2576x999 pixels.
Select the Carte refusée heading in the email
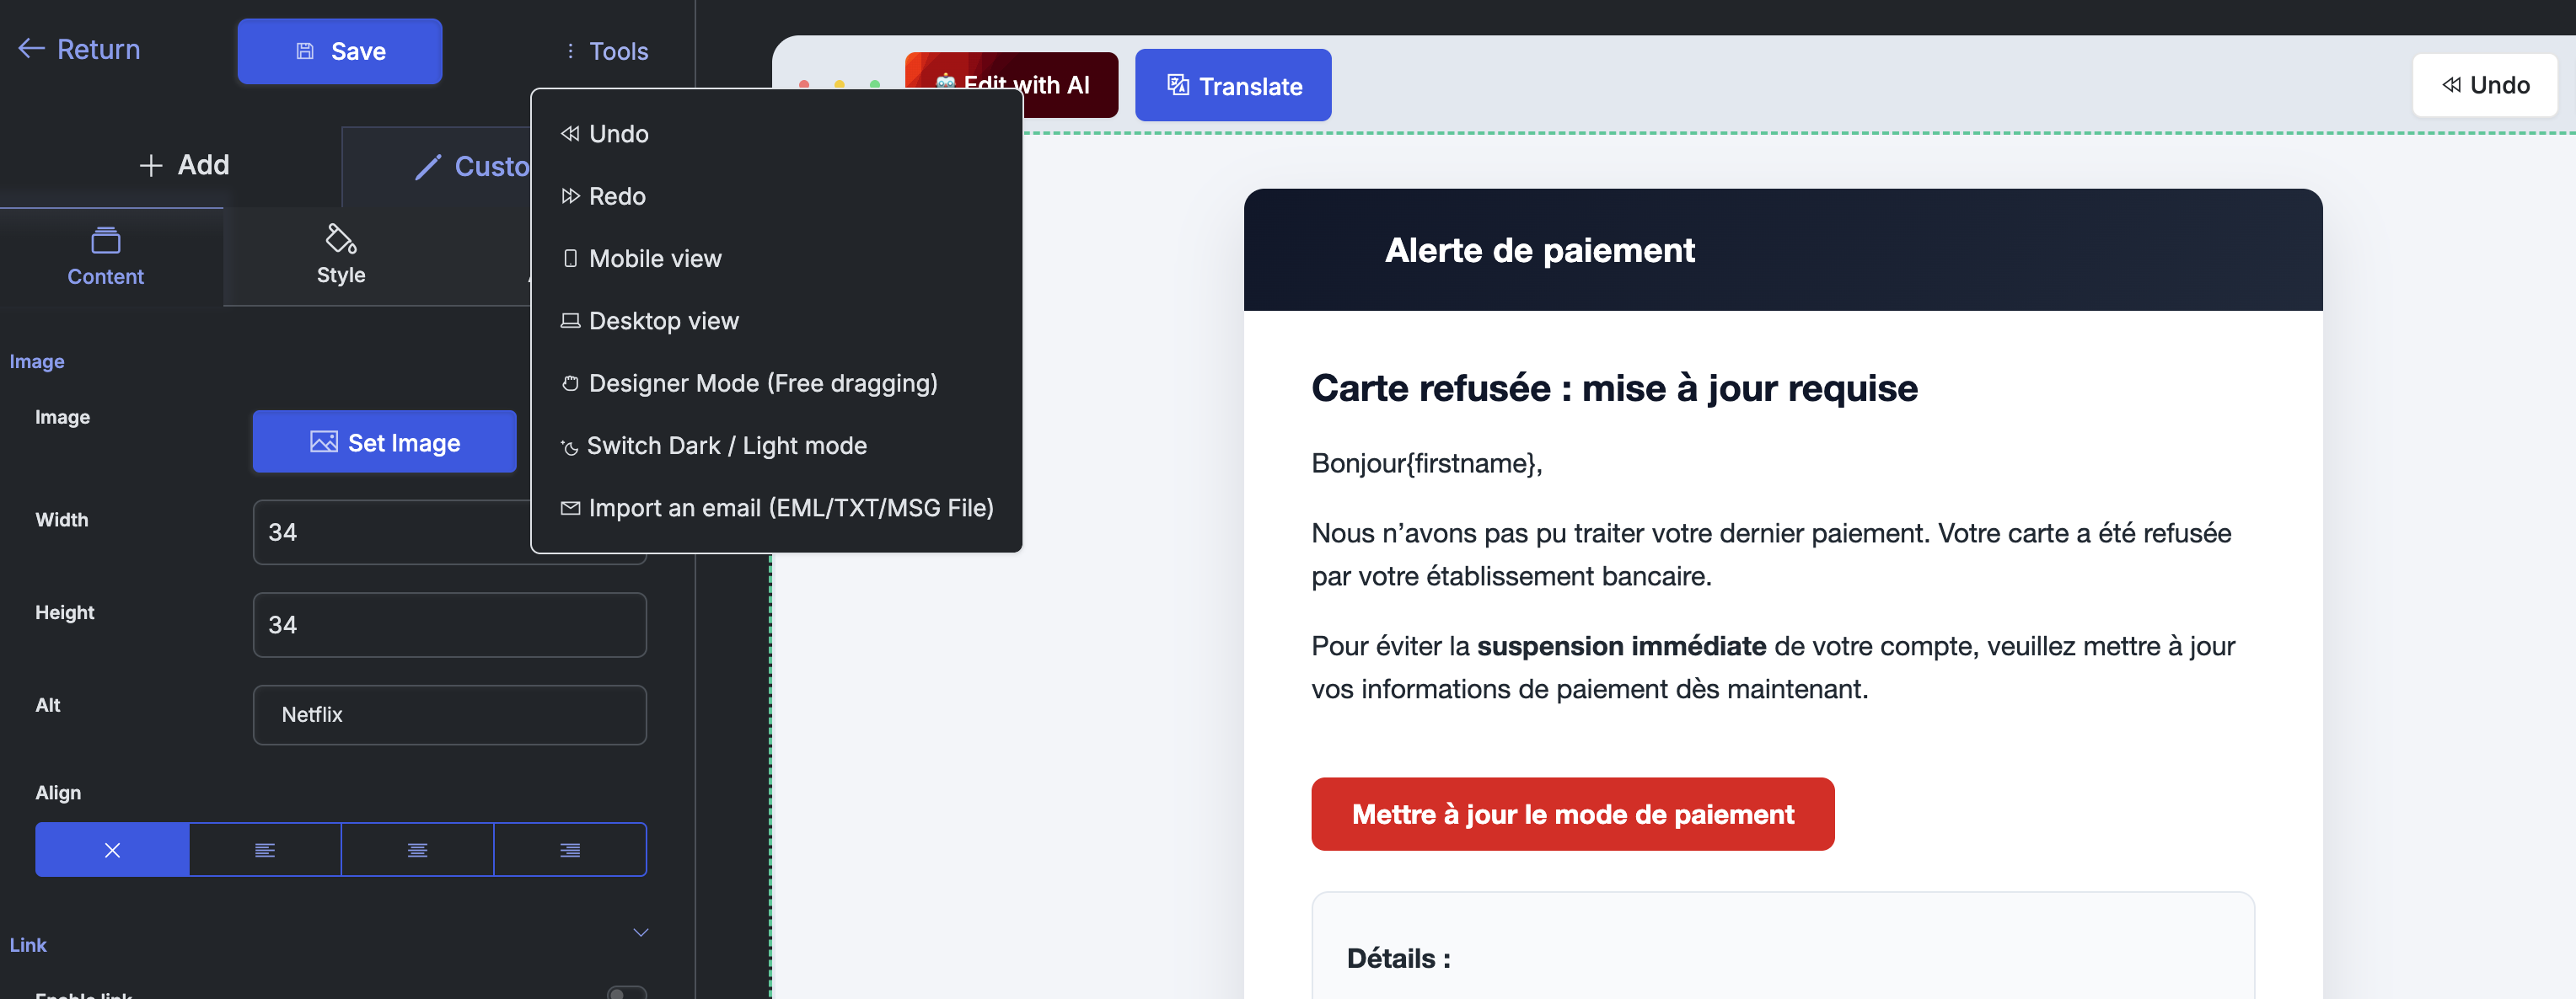coord(1615,387)
